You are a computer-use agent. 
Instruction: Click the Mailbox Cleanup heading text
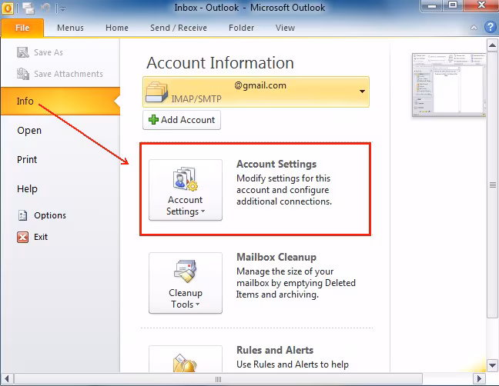click(x=276, y=257)
